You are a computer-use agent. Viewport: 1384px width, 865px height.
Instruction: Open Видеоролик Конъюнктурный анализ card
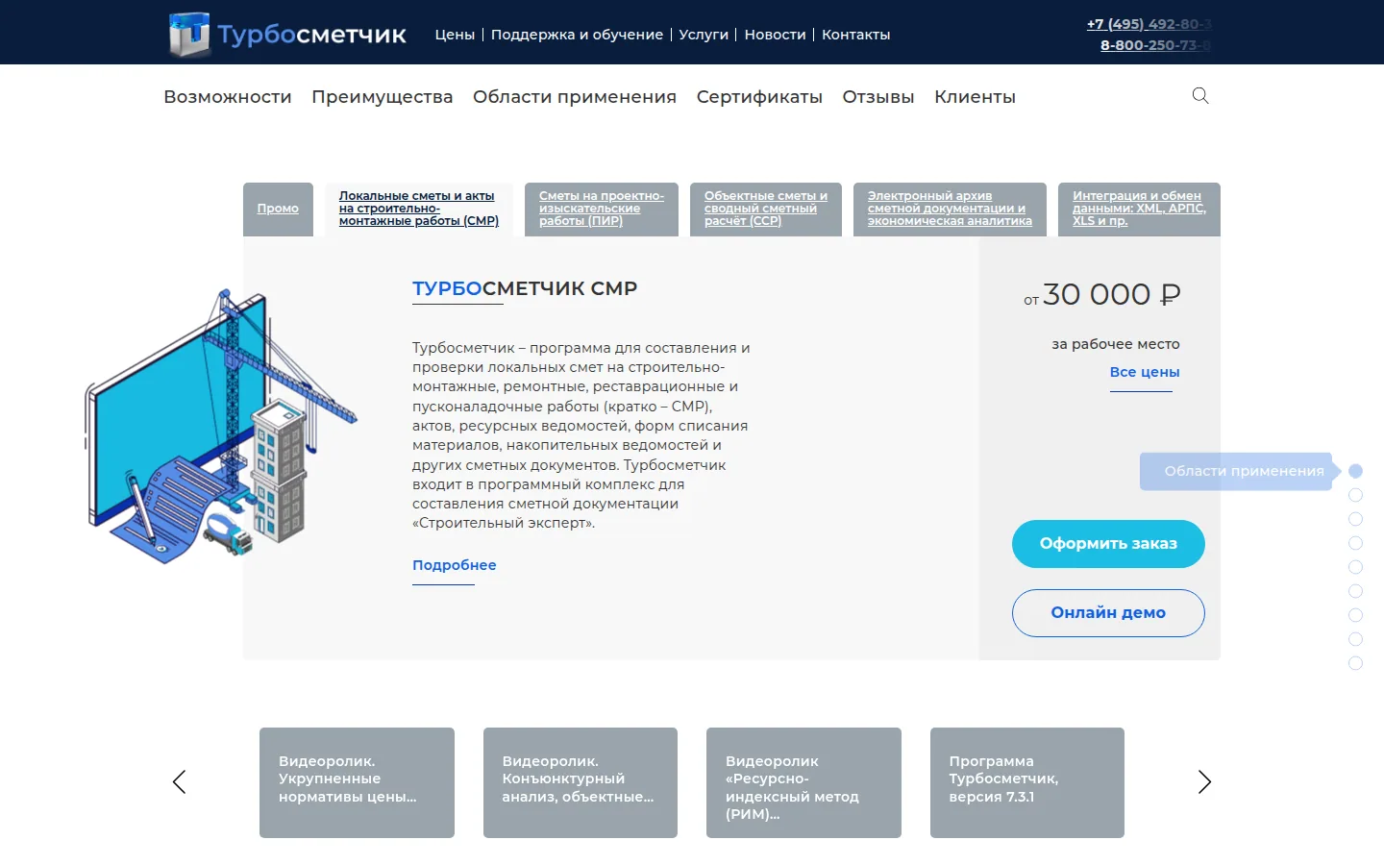tap(581, 782)
